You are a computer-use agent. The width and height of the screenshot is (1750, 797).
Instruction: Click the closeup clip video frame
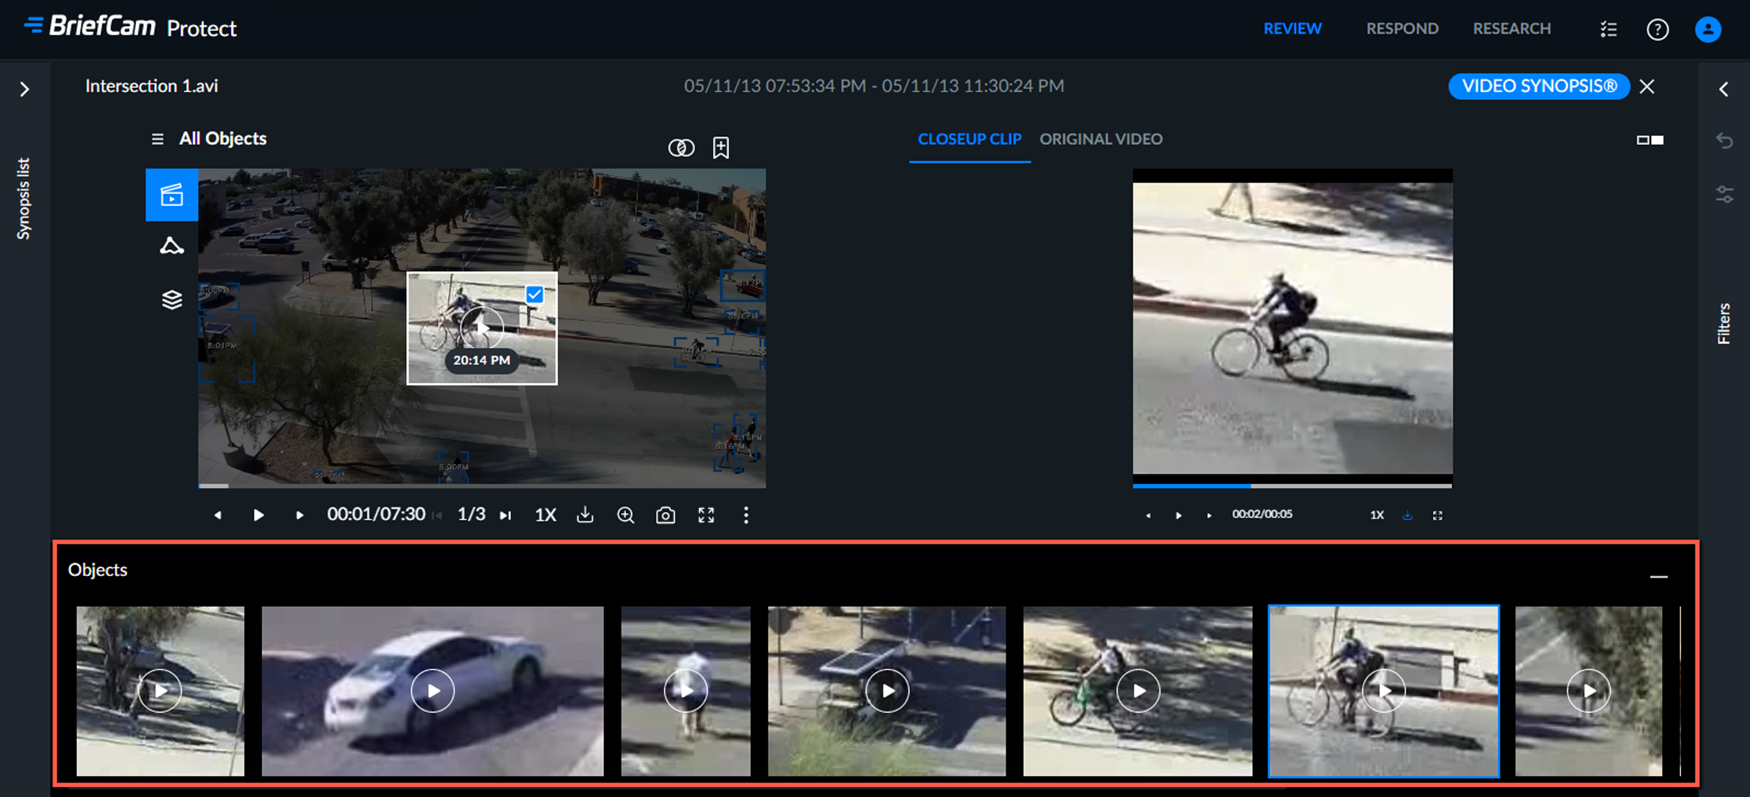(1292, 328)
